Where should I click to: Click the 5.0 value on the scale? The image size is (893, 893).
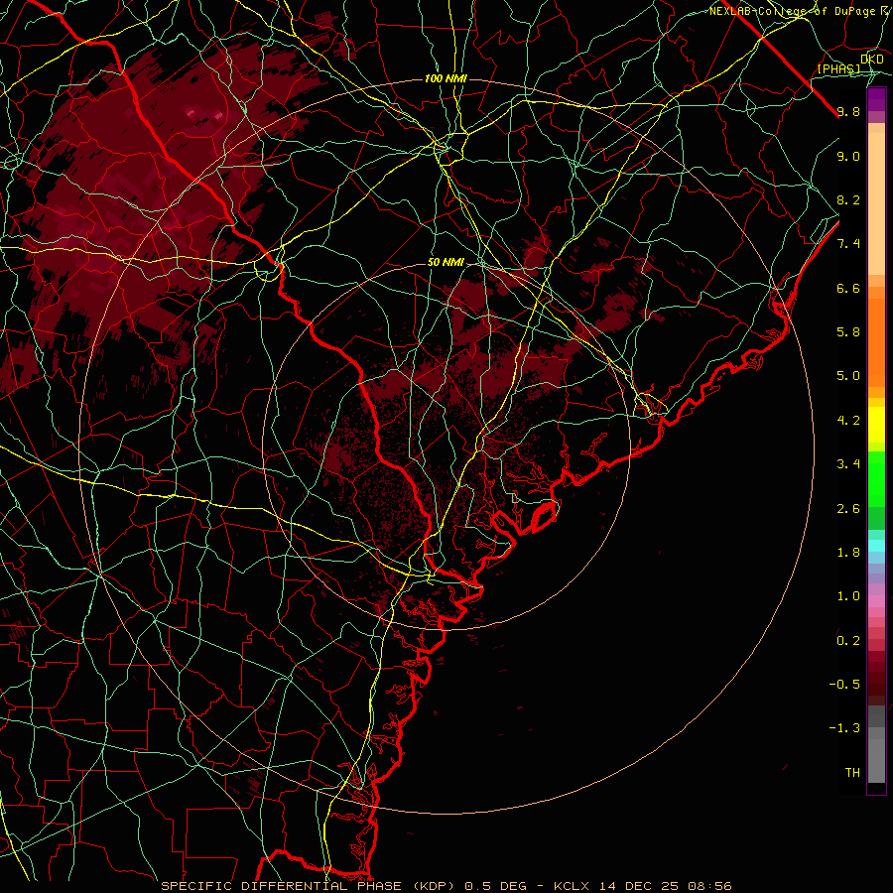(x=848, y=376)
